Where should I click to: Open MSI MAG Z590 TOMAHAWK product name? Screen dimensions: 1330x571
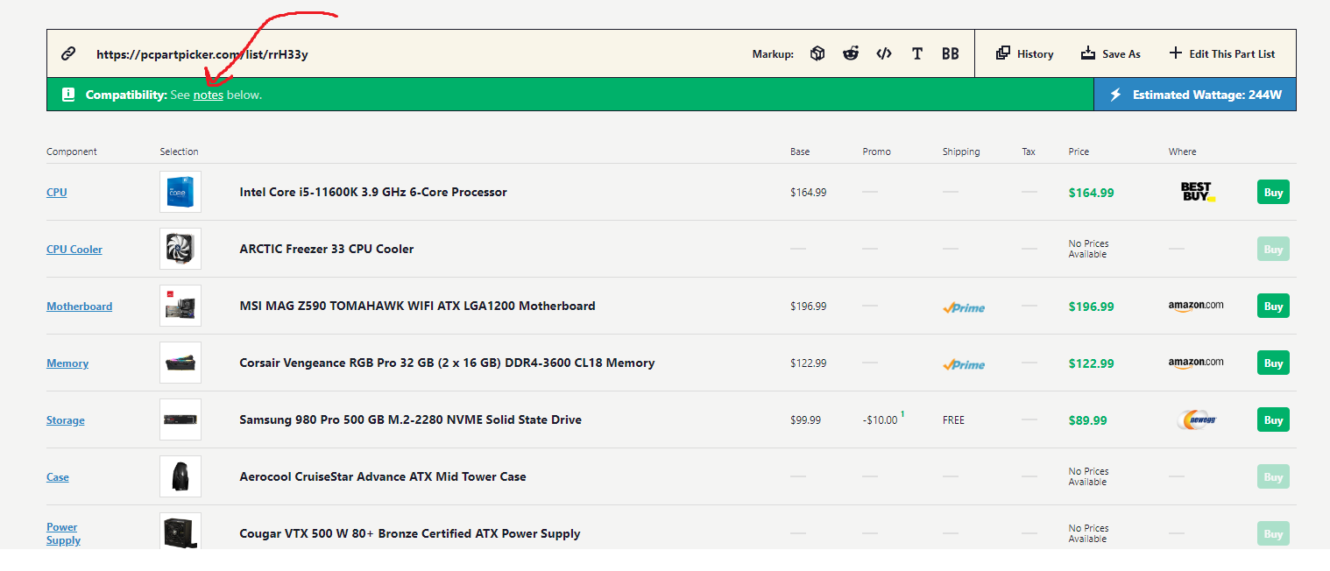418,306
